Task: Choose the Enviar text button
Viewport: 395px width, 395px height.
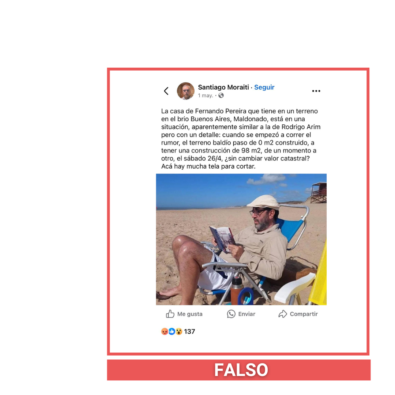Action: pyautogui.click(x=247, y=314)
